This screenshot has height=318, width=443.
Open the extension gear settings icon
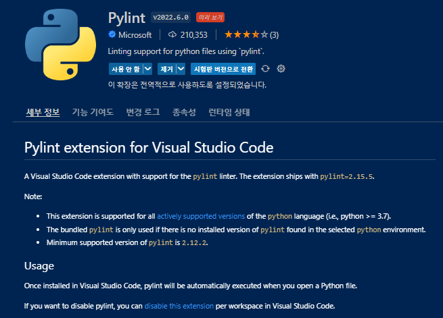click(281, 68)
